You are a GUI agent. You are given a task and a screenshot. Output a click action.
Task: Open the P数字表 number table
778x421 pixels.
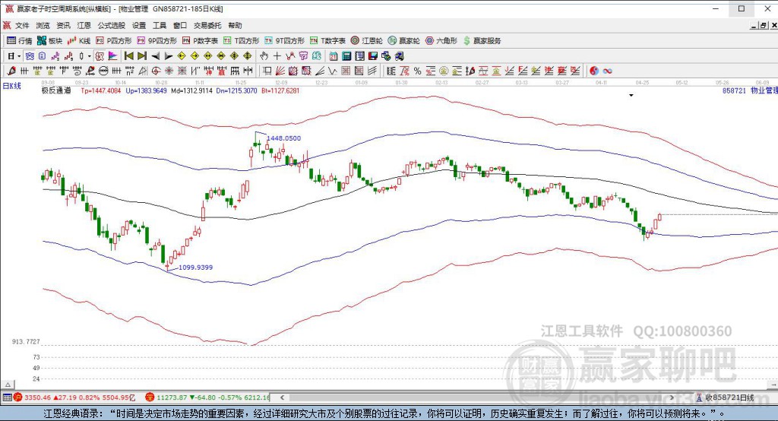tap(200, 41)
